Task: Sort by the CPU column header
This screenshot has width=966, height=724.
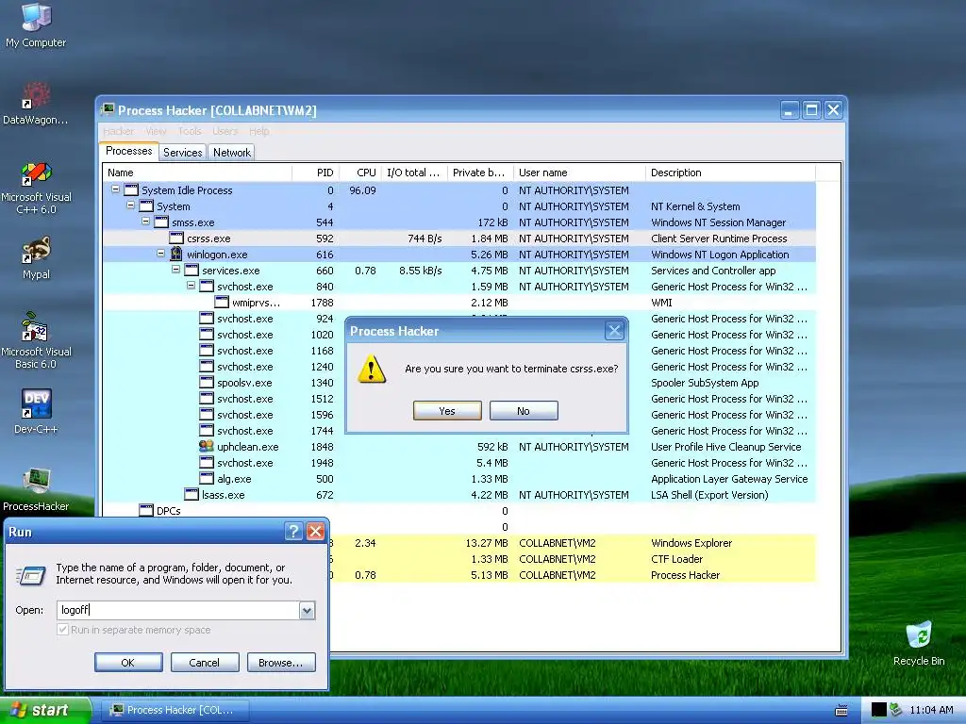Action: point(358,173)
